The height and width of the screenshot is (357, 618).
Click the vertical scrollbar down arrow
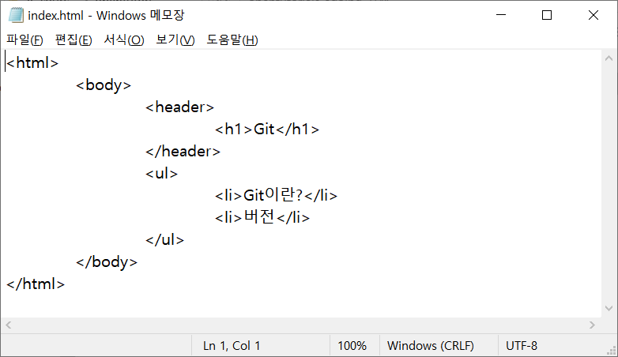609,309
